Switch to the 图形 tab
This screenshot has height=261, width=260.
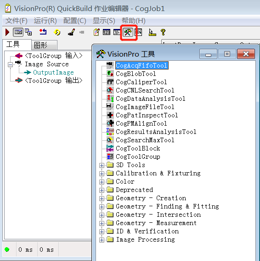pos(41,45)
